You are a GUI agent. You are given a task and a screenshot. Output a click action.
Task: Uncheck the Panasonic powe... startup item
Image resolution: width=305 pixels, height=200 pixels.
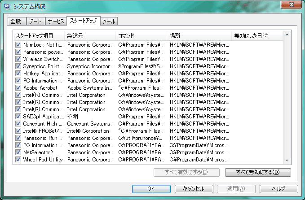click(x=18, y=52)
